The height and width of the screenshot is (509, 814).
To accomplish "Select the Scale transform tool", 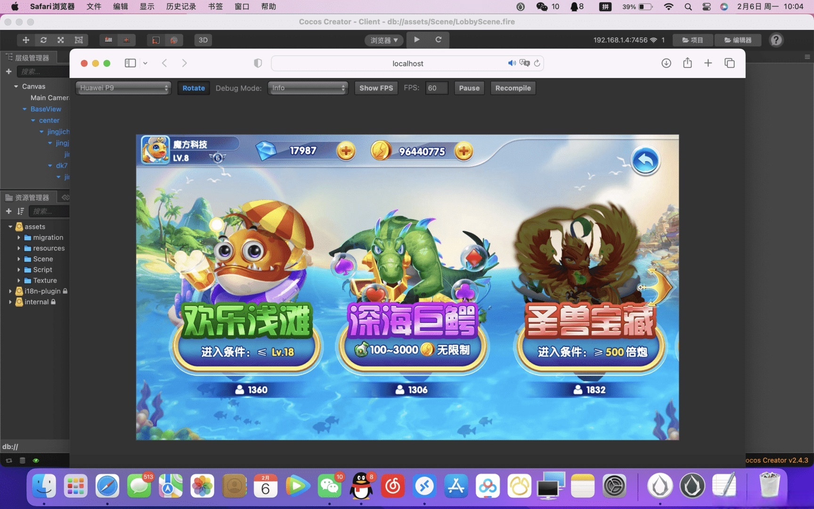I will click(61, 40).
